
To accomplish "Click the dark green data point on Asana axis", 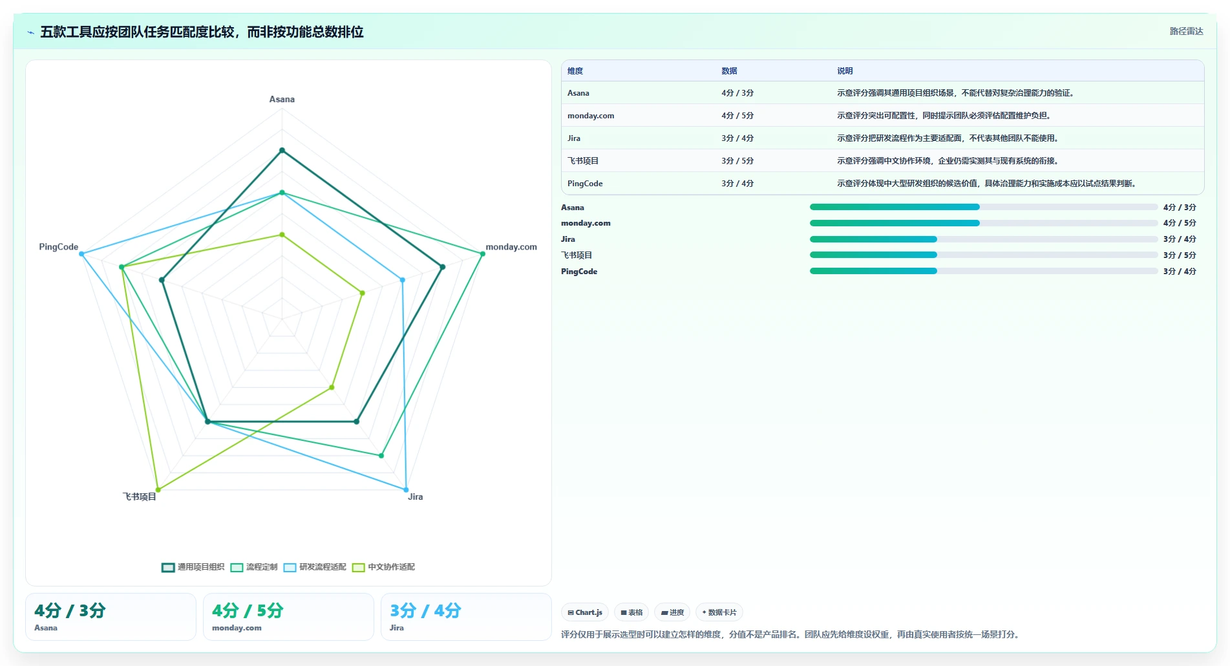I will [282, 150].
